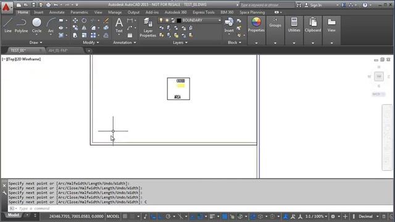The image size is (395, 222).
Task: Switch to the Annotate ribbon tab
Action: point(57,12)
